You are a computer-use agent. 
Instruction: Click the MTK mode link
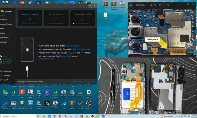coord(82,53)
